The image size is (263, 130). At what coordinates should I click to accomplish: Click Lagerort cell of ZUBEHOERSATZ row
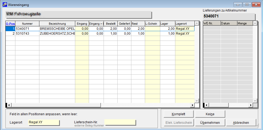[x=185, y=34]
